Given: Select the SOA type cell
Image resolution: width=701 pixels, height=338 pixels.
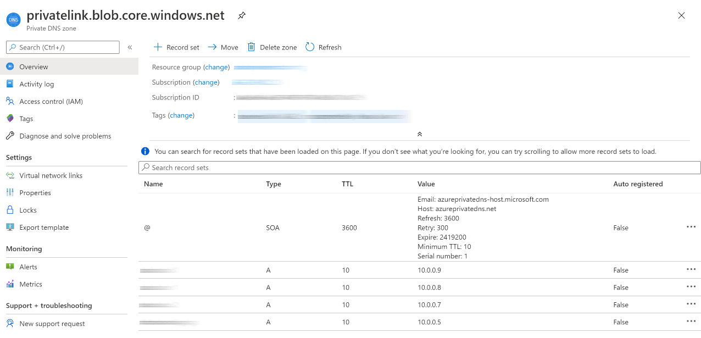Looking at the screenshot, I should [273, 228].
